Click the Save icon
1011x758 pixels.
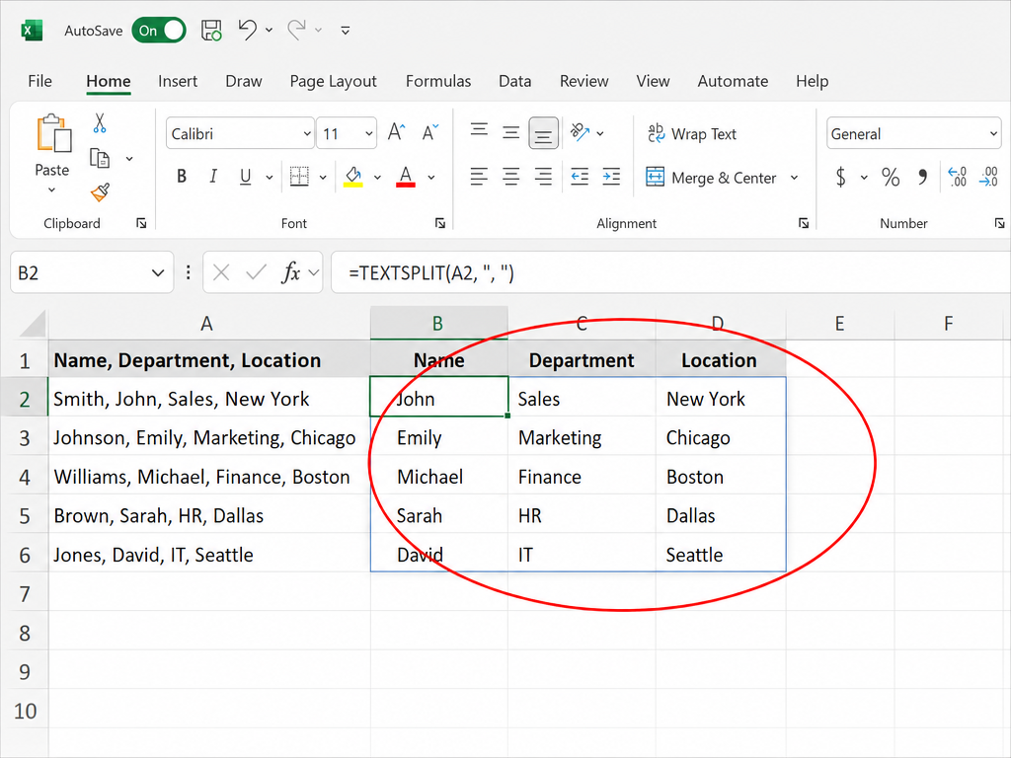pos(211,31)
